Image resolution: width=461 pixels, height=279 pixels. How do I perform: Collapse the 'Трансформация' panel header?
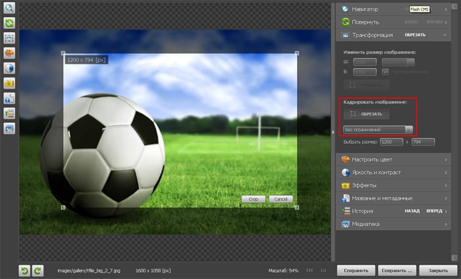[395, 34]
